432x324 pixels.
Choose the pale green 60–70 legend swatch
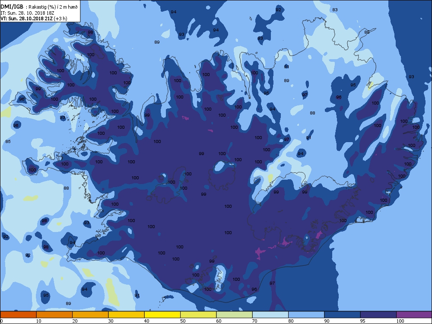(x=235, y=314)
